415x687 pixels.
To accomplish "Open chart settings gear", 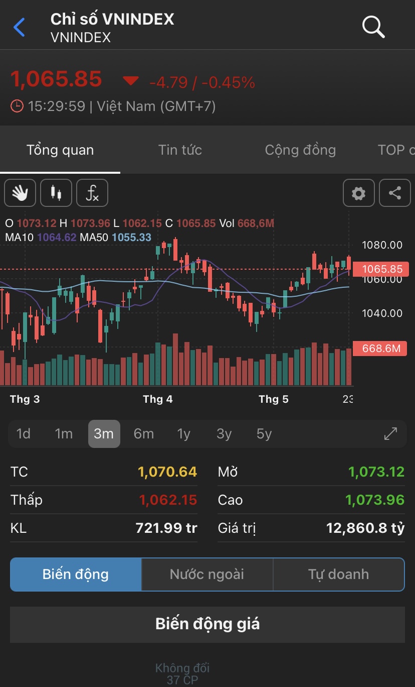I will point(359,193).
